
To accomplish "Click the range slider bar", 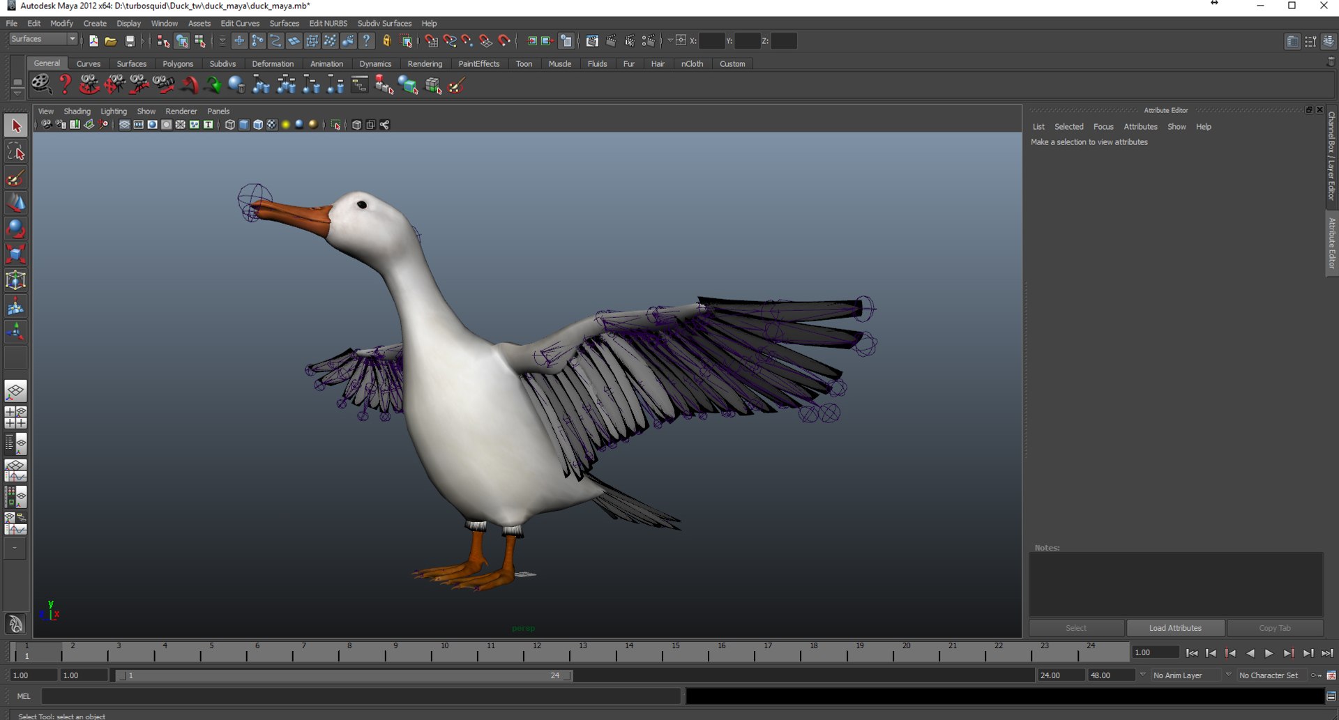I will click(345, 675).
